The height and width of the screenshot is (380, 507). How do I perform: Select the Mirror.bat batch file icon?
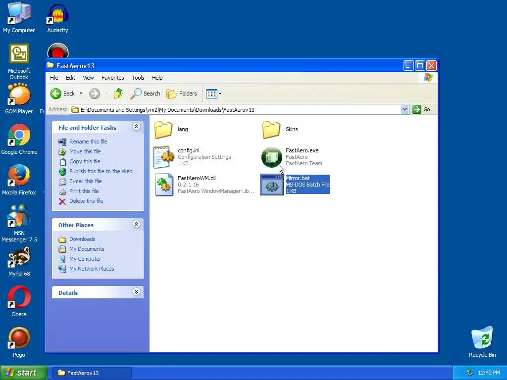272,185
